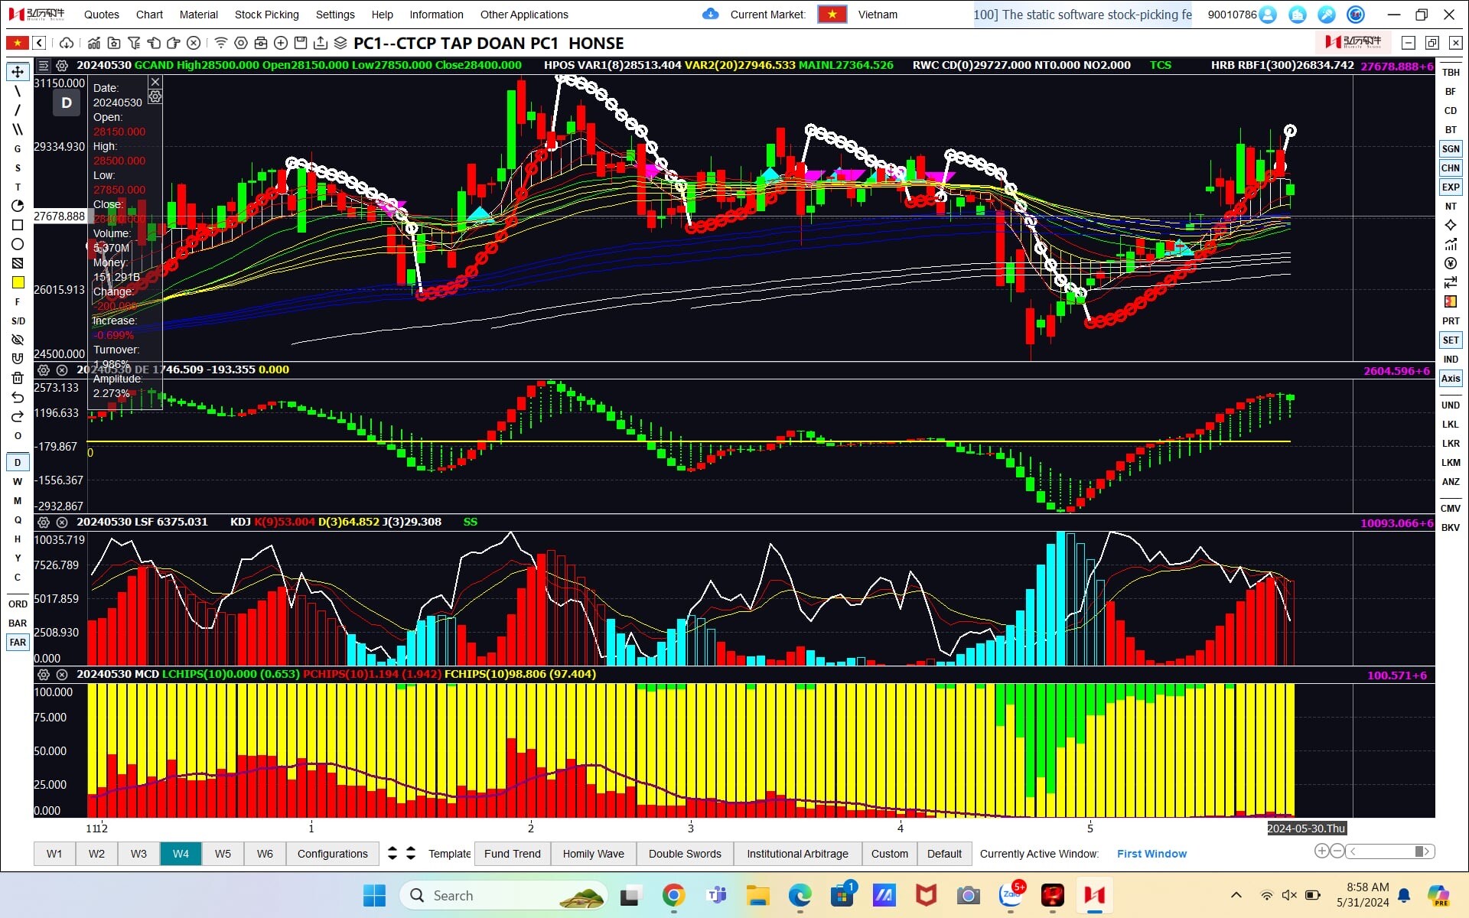This screenshot has height=918, width=1469.
Task: Select the rectangle drawing tool
Action: pos(18,225)
